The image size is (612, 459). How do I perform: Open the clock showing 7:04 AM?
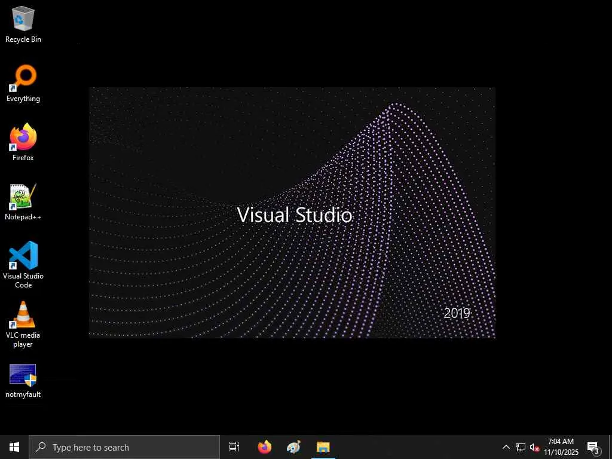pos(561,447)
